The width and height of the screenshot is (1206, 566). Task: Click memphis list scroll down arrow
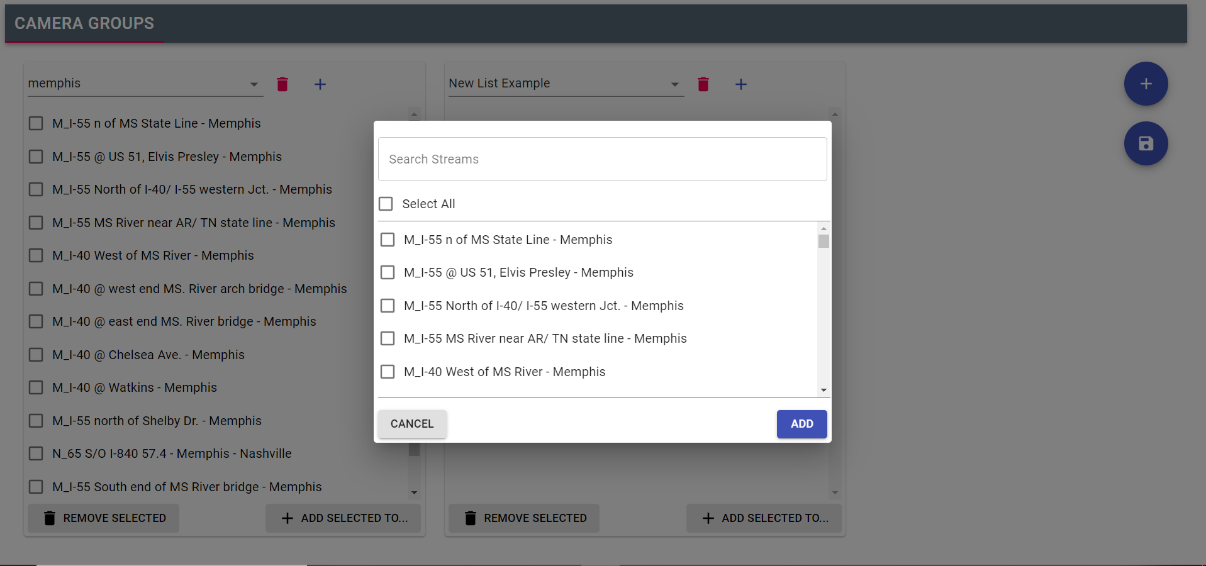point(414,492)
